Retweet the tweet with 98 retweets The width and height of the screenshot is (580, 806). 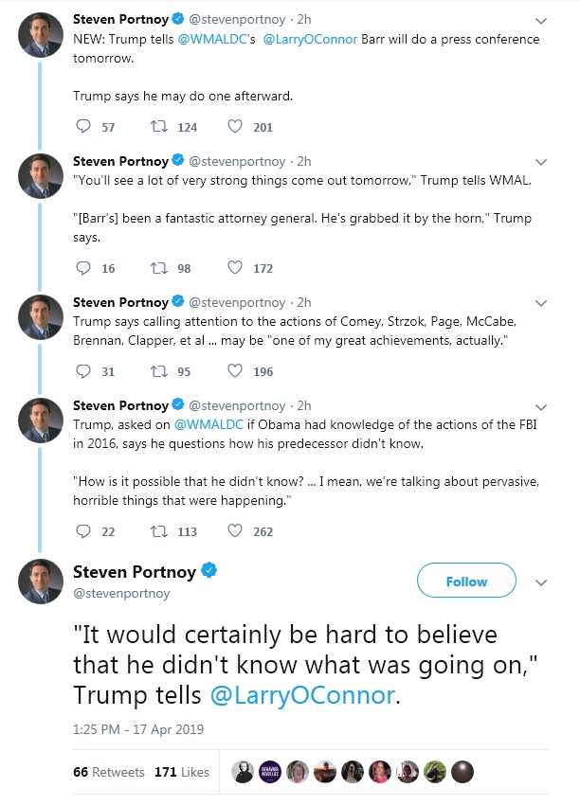click(159, 268)
